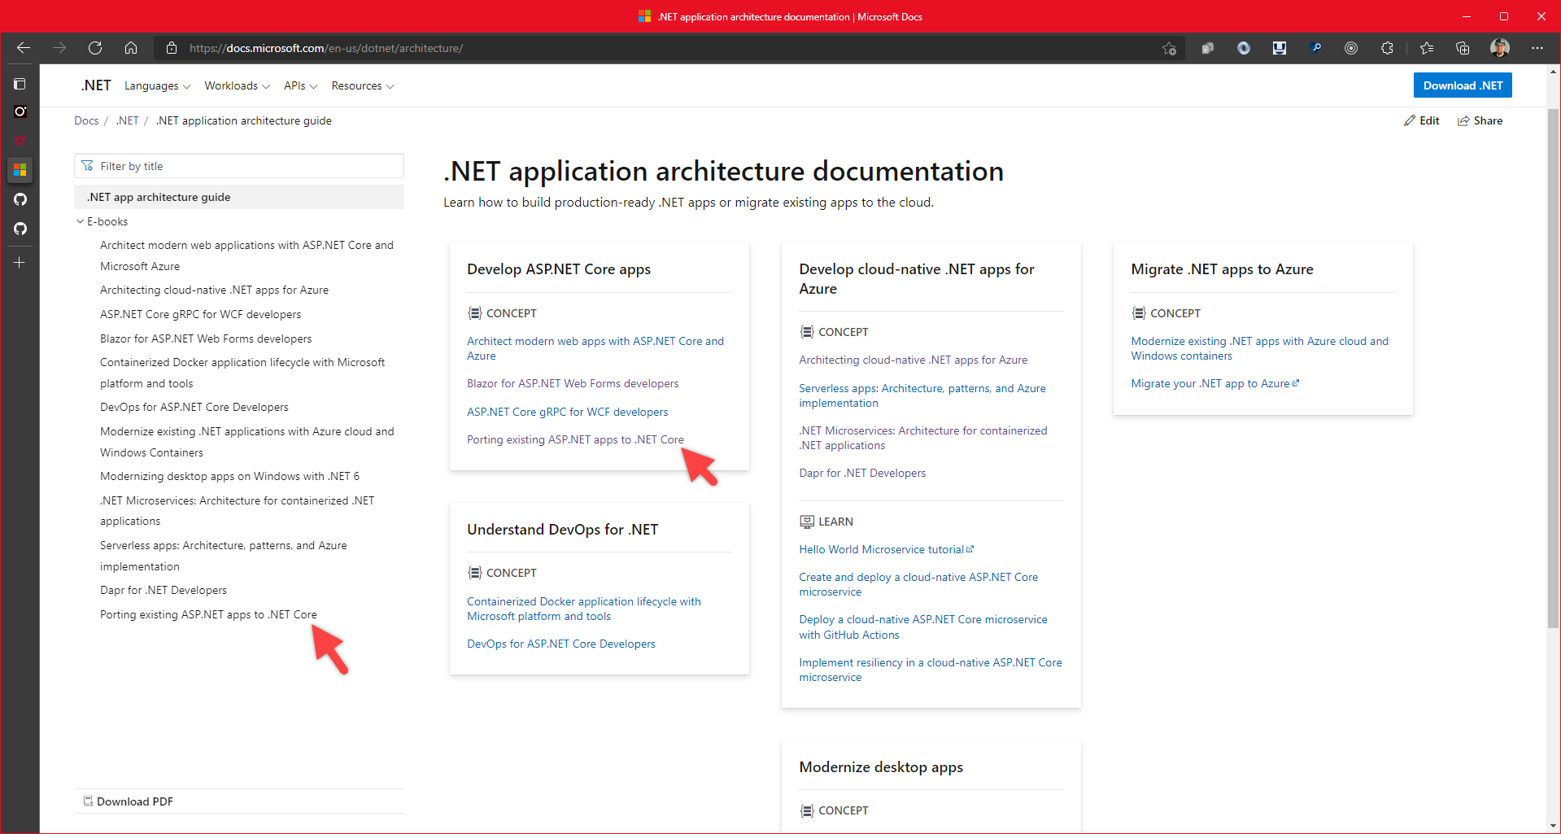Open DevOps for ASP.NET Core Developers in the sidebar
The height and width of the screenshot is (834, 1561).
[x=194, y=407]
